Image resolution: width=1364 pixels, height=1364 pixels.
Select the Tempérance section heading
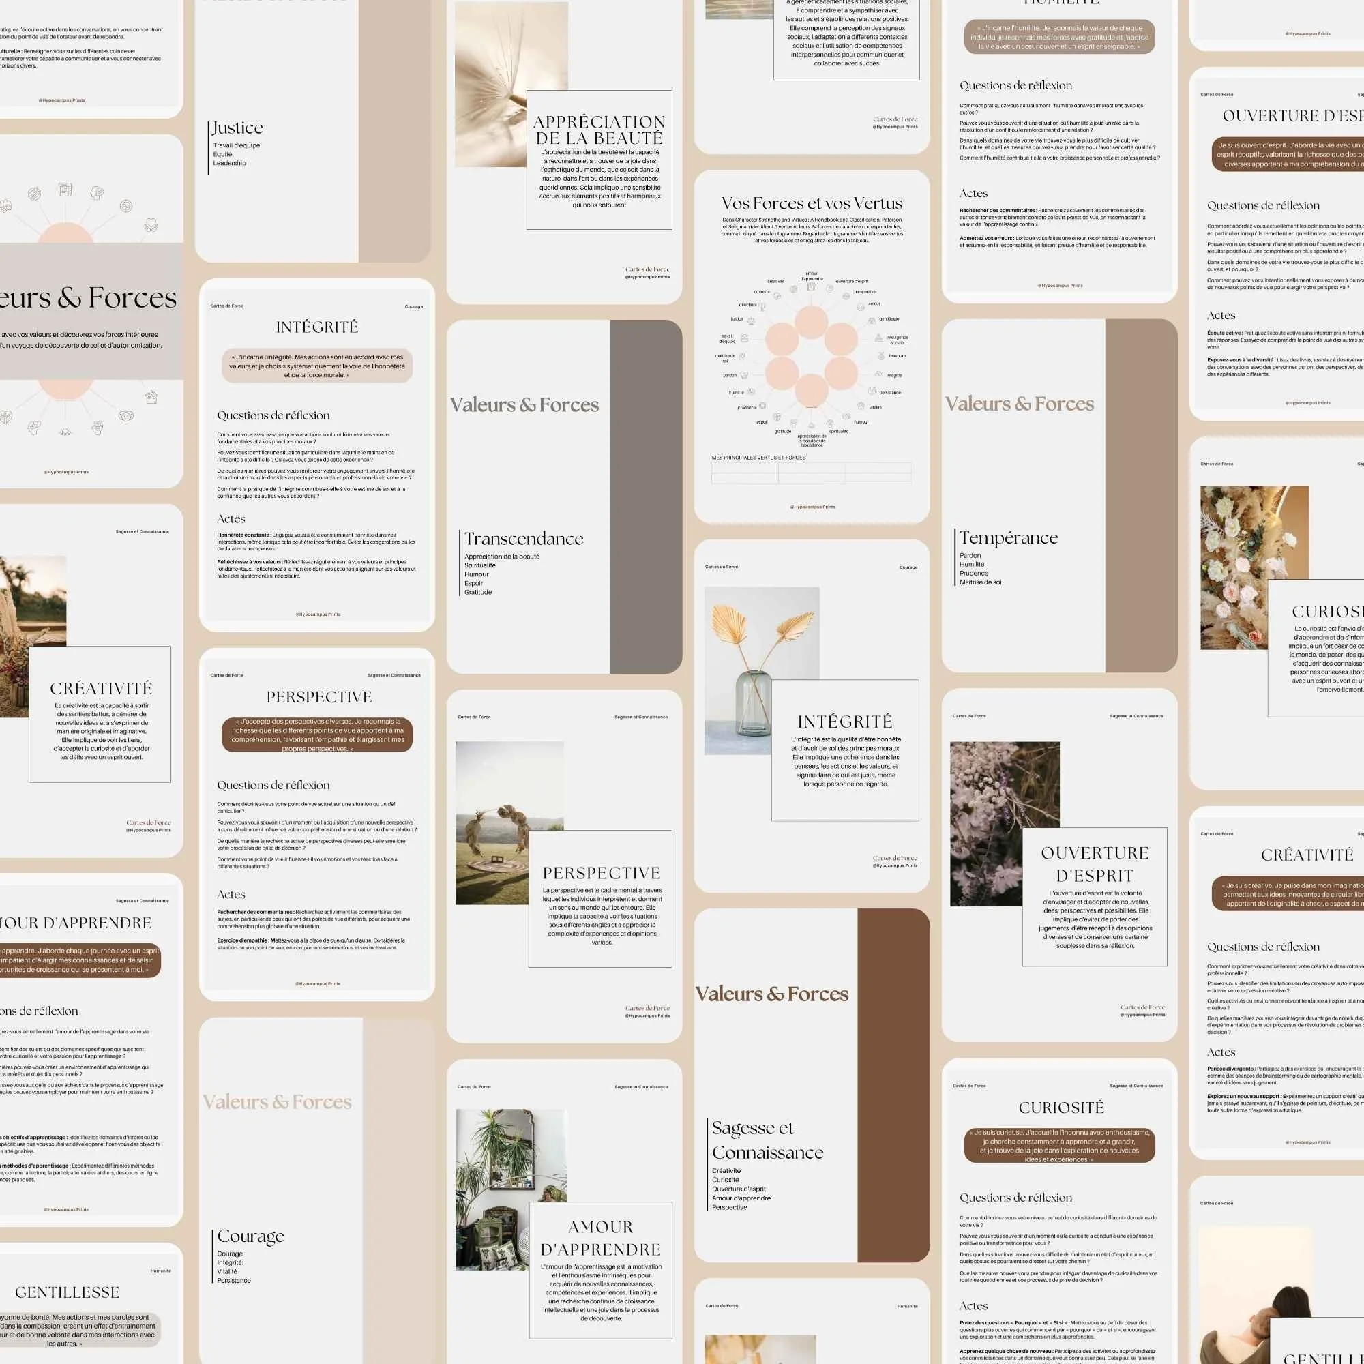tap(1008, 538)
